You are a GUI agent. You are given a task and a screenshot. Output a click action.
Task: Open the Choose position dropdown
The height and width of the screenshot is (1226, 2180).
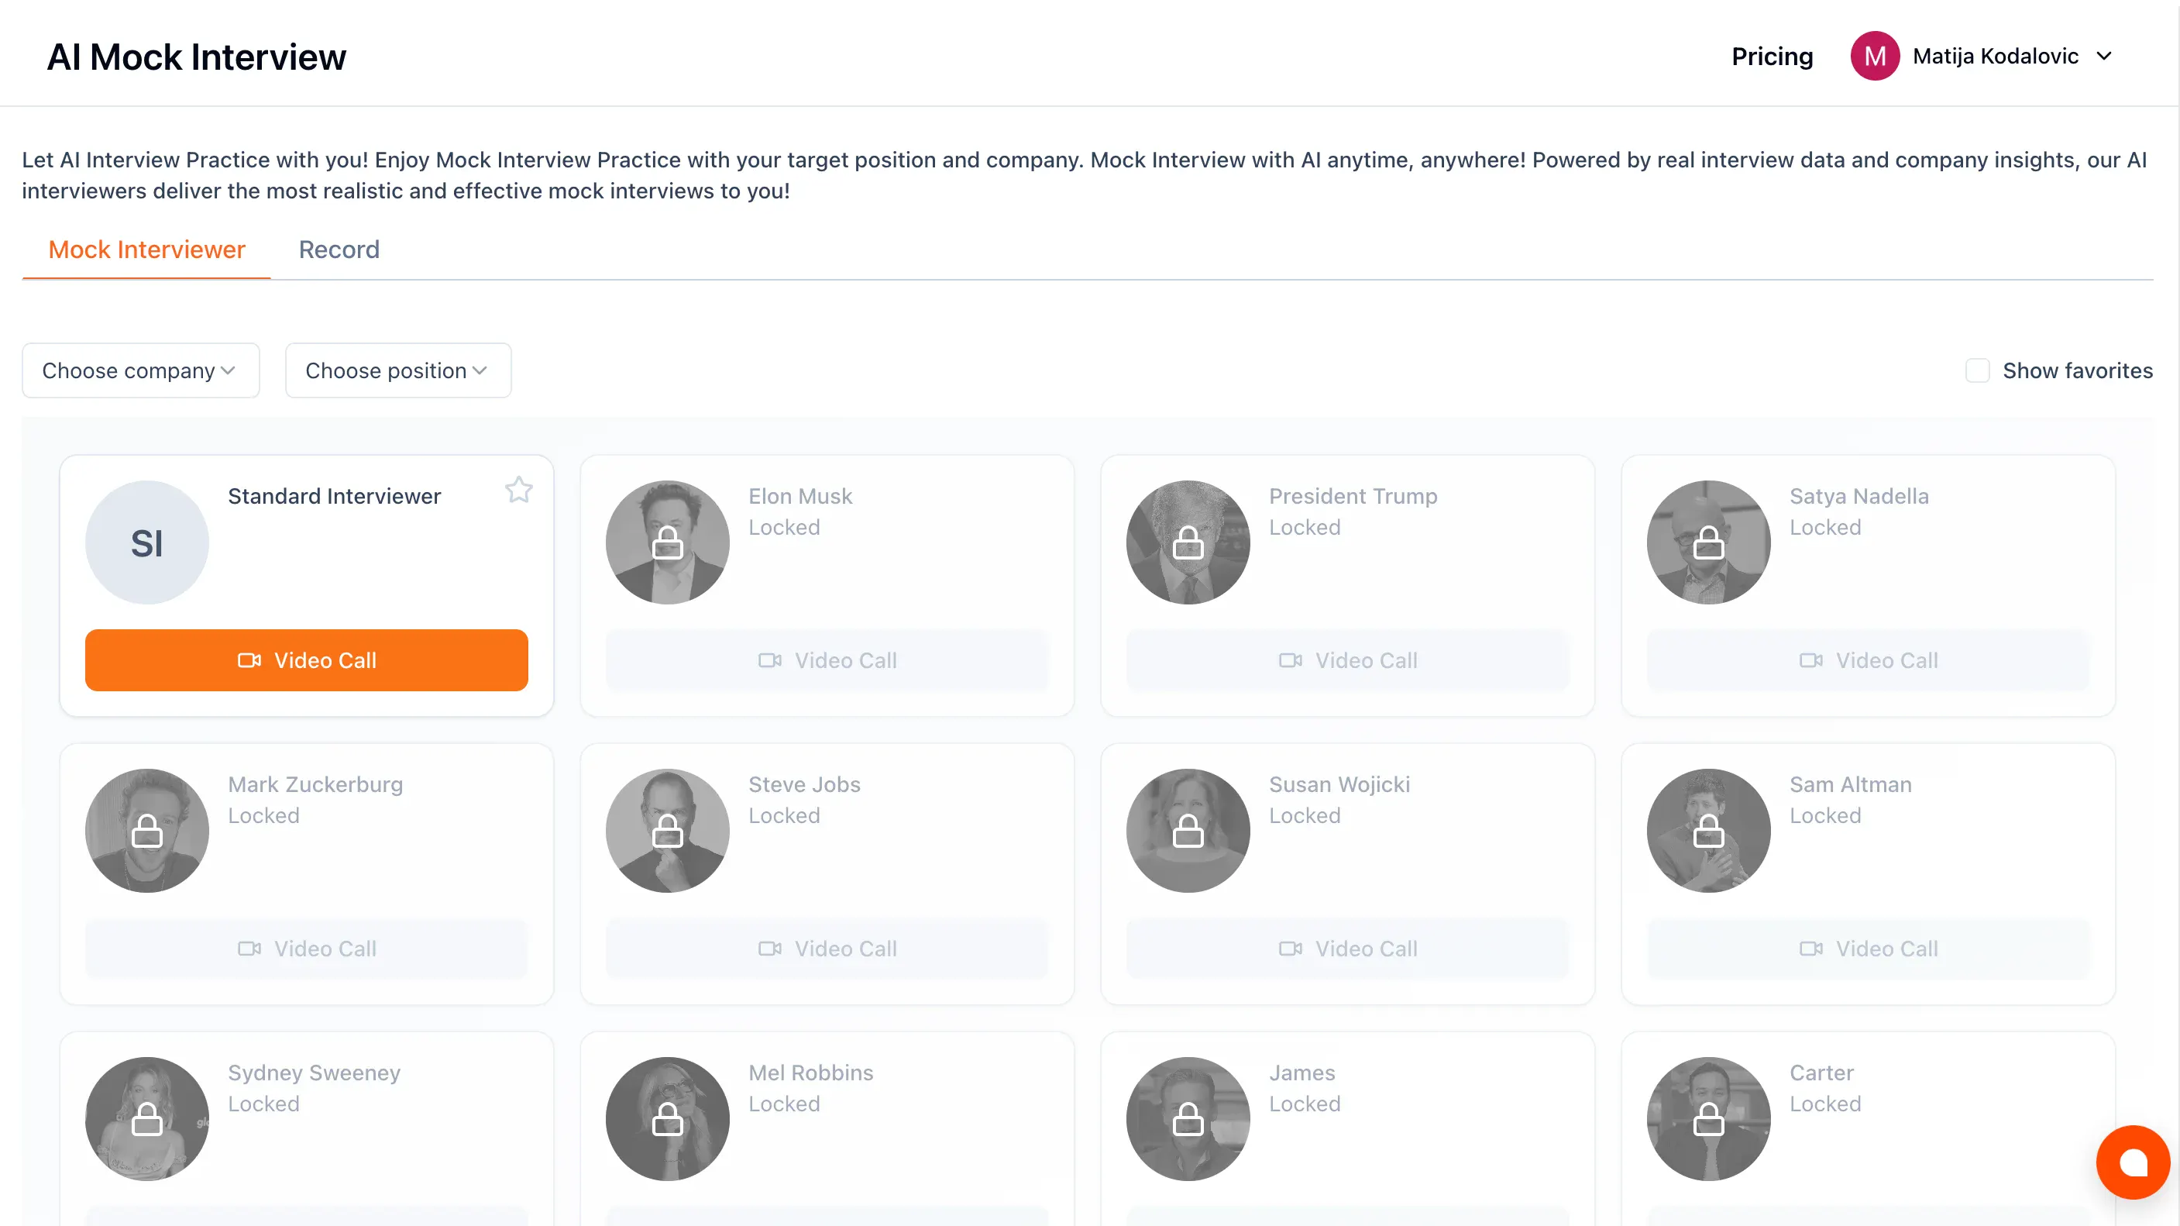(397, 370)
